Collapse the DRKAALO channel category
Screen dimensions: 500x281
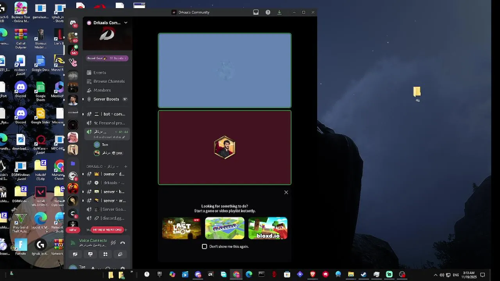pyautogui.click(x=102, y=167)
